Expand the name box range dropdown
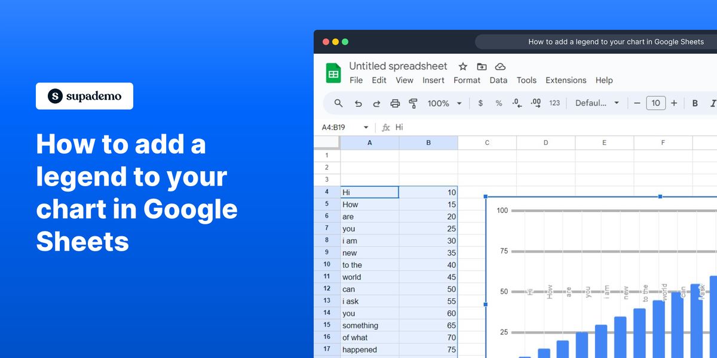The image size is (717, 358). coord(366,127)
